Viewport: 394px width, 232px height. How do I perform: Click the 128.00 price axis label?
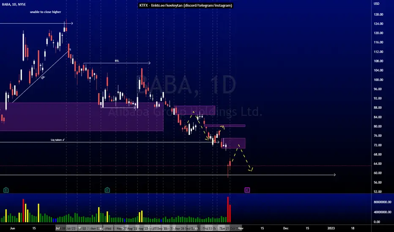[378, 14]
